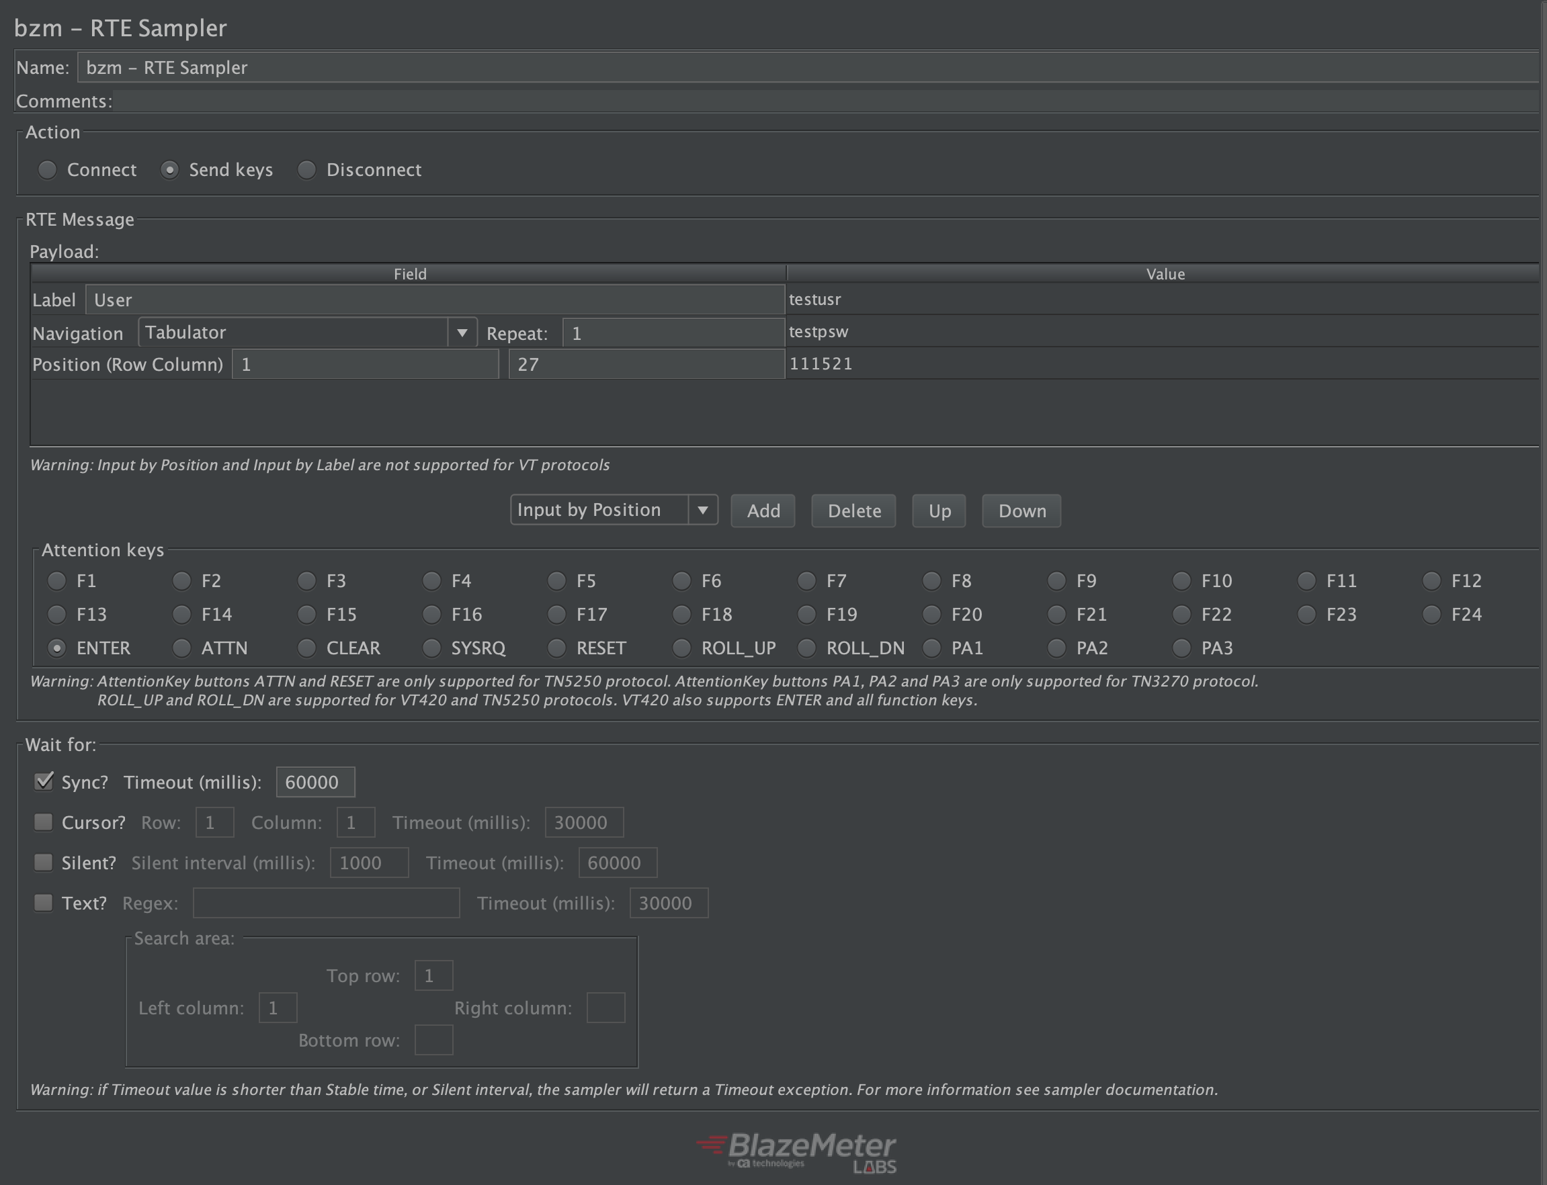The height and width of the screenshot is (1185, 1547).
Task: Select the ROLL_UP attention key
Action: pyautogui.click(x=681, y=648)
